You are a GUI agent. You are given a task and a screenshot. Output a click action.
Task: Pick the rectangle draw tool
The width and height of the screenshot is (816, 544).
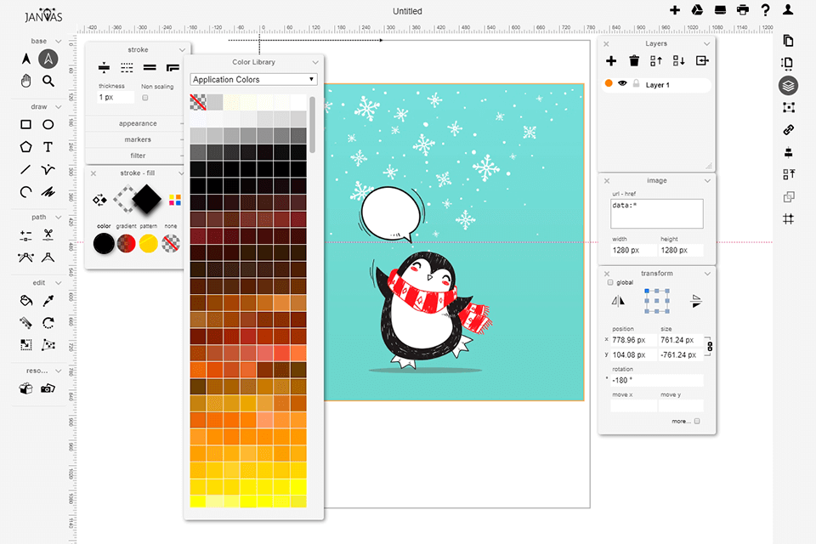[25, 124]
